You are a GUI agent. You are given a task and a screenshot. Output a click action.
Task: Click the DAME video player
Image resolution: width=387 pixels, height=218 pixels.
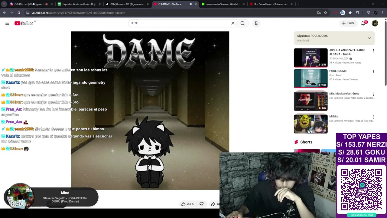click(150, 111)
